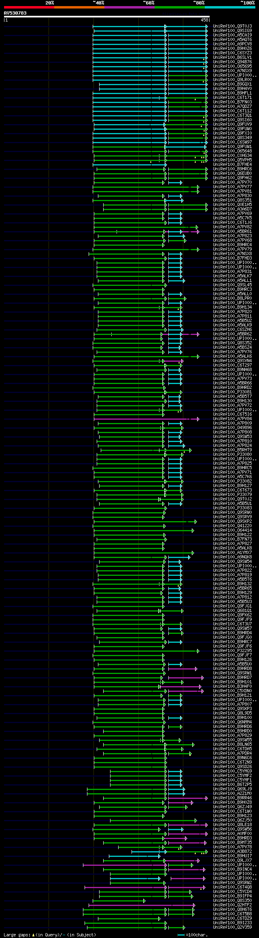259x938 pixels.
Task: Click the UniRef100_Q9LJX7 label
Action: coord(232,860)
